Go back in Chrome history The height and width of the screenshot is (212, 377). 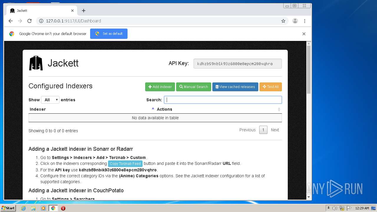point(11,21)
